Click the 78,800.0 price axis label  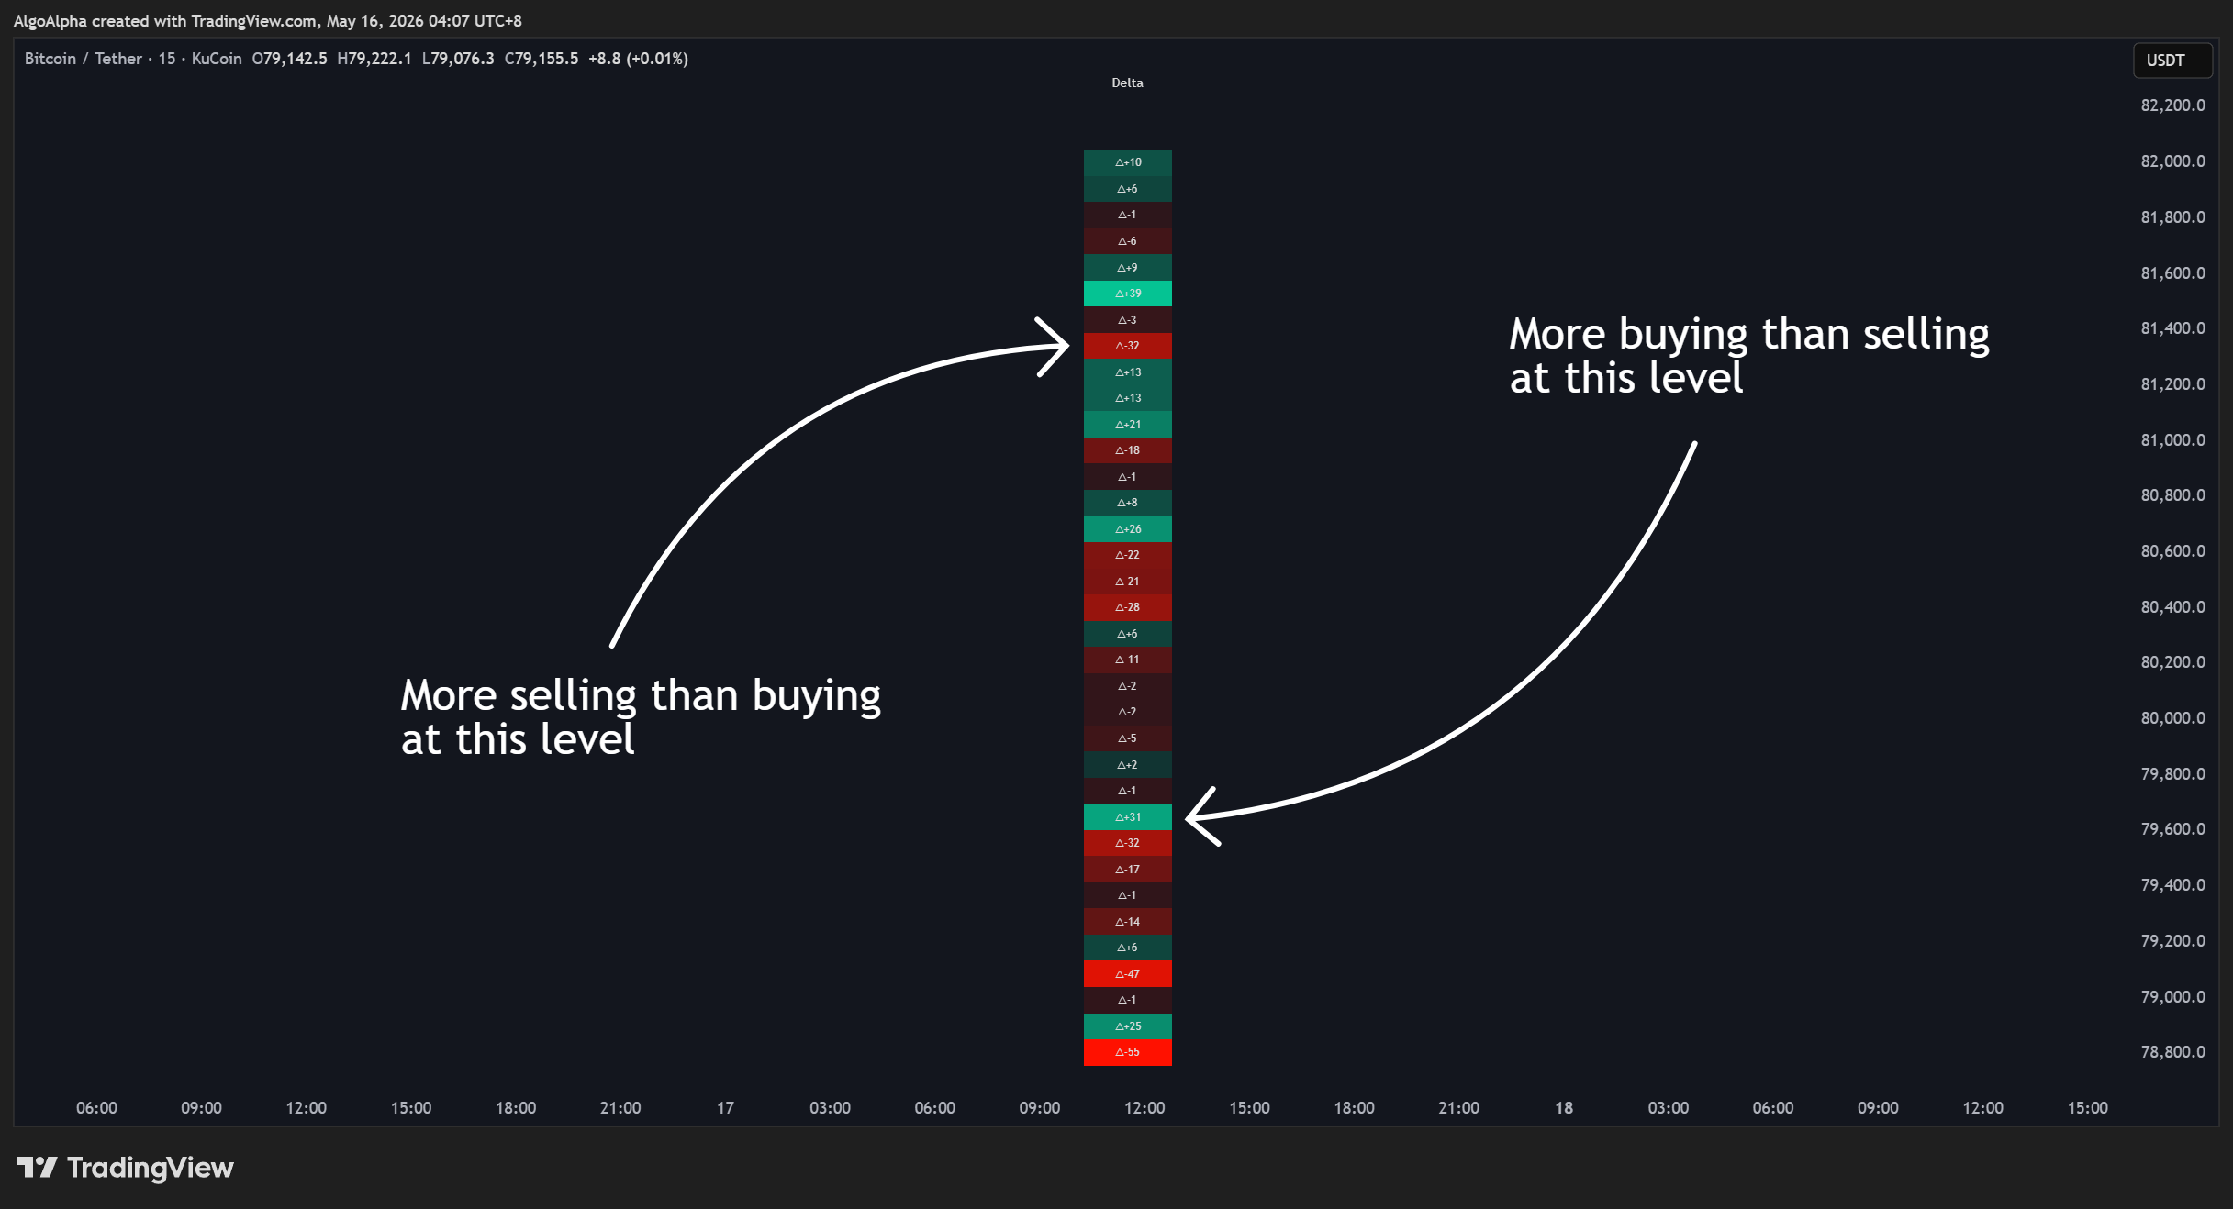pos(2172,1052)
